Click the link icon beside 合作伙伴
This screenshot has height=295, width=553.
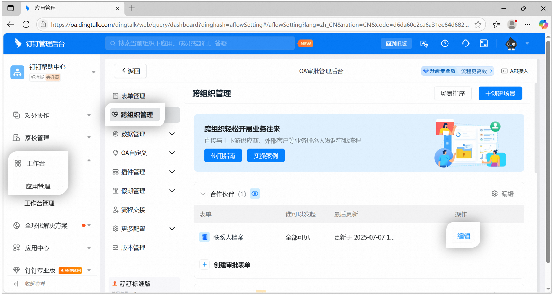(x=255, y=194)
